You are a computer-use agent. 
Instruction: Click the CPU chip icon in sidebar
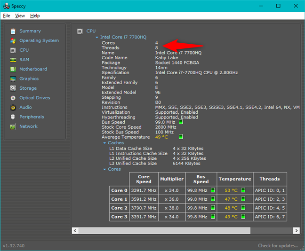(x=13, y=50)
